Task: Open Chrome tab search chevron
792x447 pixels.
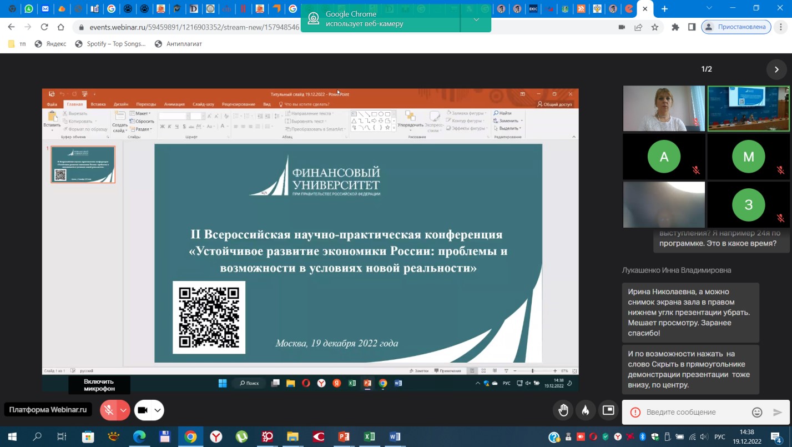Action: pyautogui.click(x=709, y=8)
